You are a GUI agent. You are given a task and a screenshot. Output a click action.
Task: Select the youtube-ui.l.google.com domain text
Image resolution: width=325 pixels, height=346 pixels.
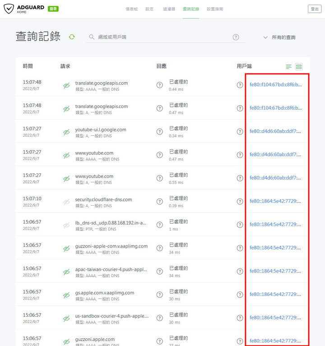101,130
